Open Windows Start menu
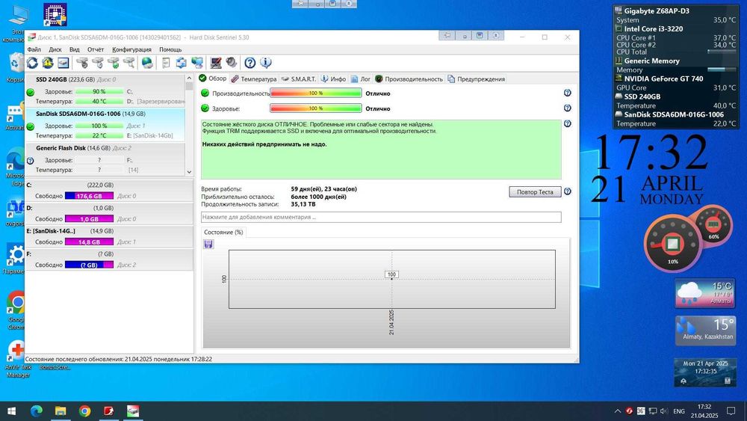This screenshot has width=747, height=421. [x=11, y=411]
